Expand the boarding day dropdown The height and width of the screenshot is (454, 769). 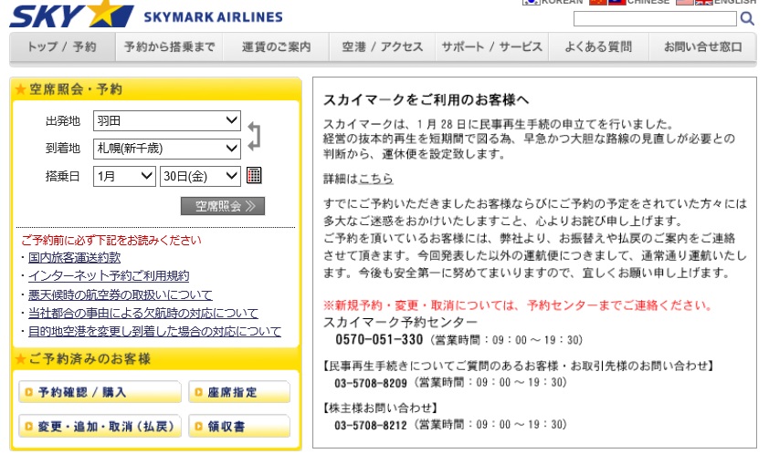200,175
